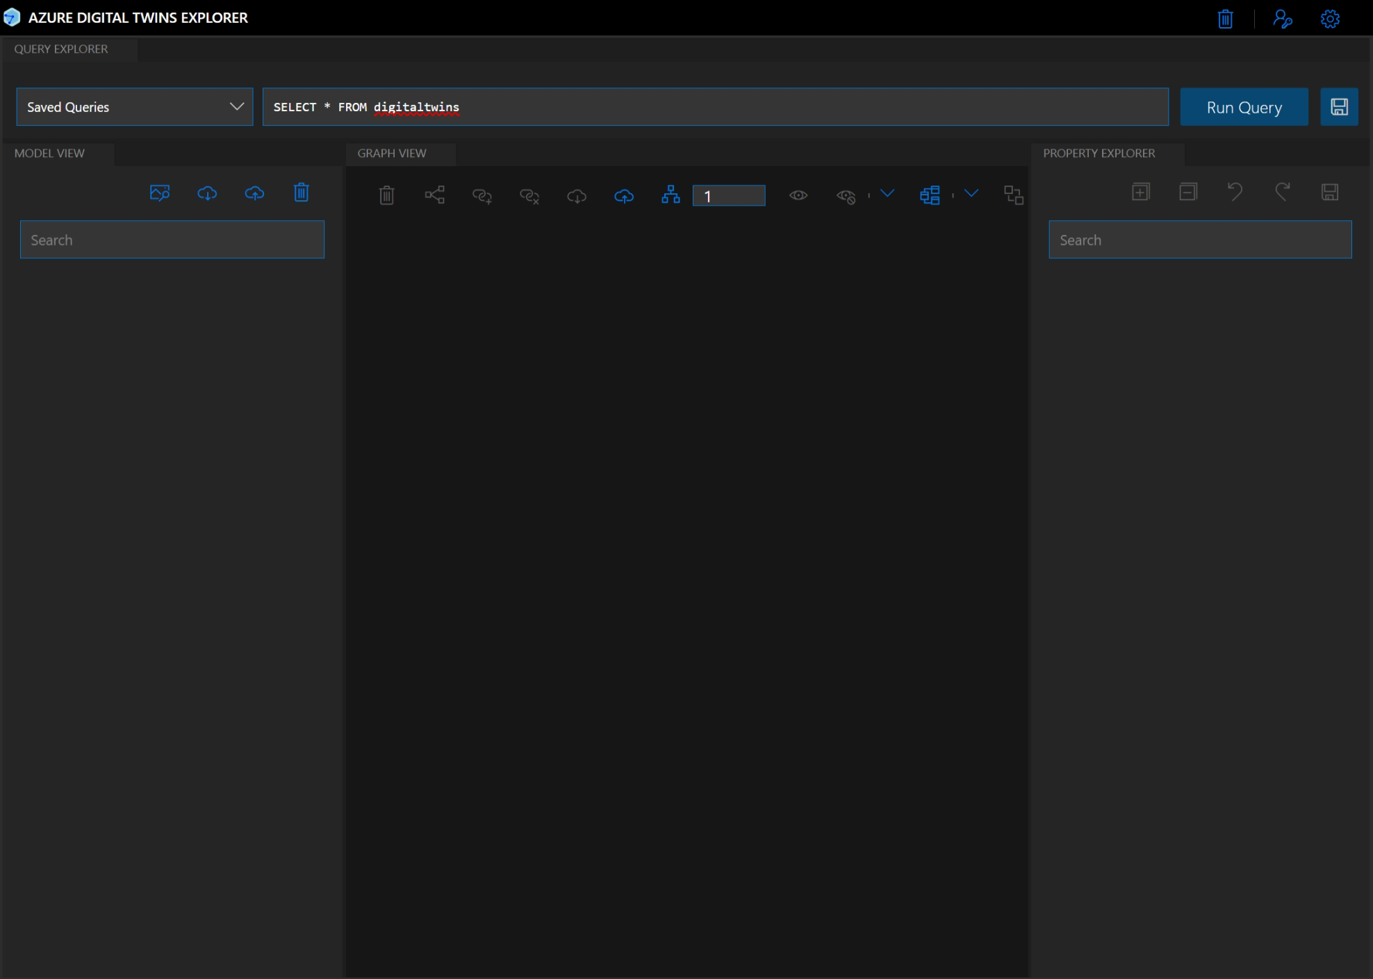
Task: Select the QUERY EXPLORER tab
Action: tap(61, 49)
